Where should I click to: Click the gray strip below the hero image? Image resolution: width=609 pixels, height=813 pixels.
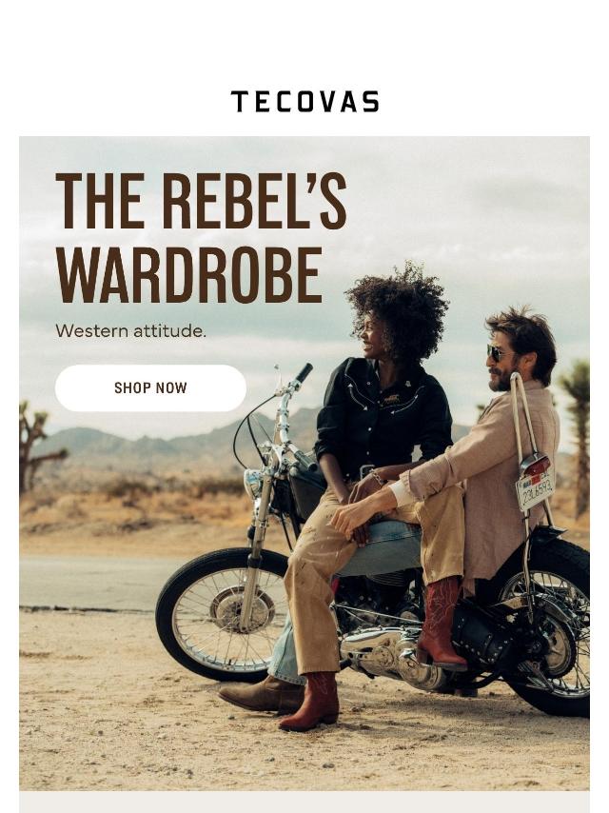click(x=304, y=802)
